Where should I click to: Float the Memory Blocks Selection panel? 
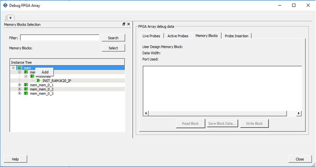[124, 24]
